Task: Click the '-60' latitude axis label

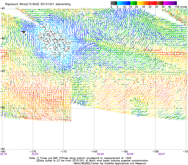Action: (2, 149)
